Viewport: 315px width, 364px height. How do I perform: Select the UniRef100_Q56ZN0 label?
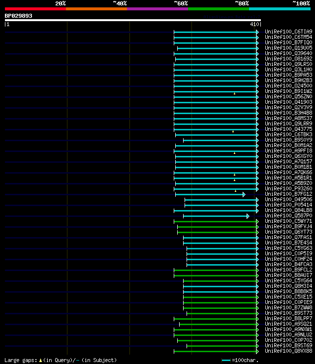click(x=288, y=96)
